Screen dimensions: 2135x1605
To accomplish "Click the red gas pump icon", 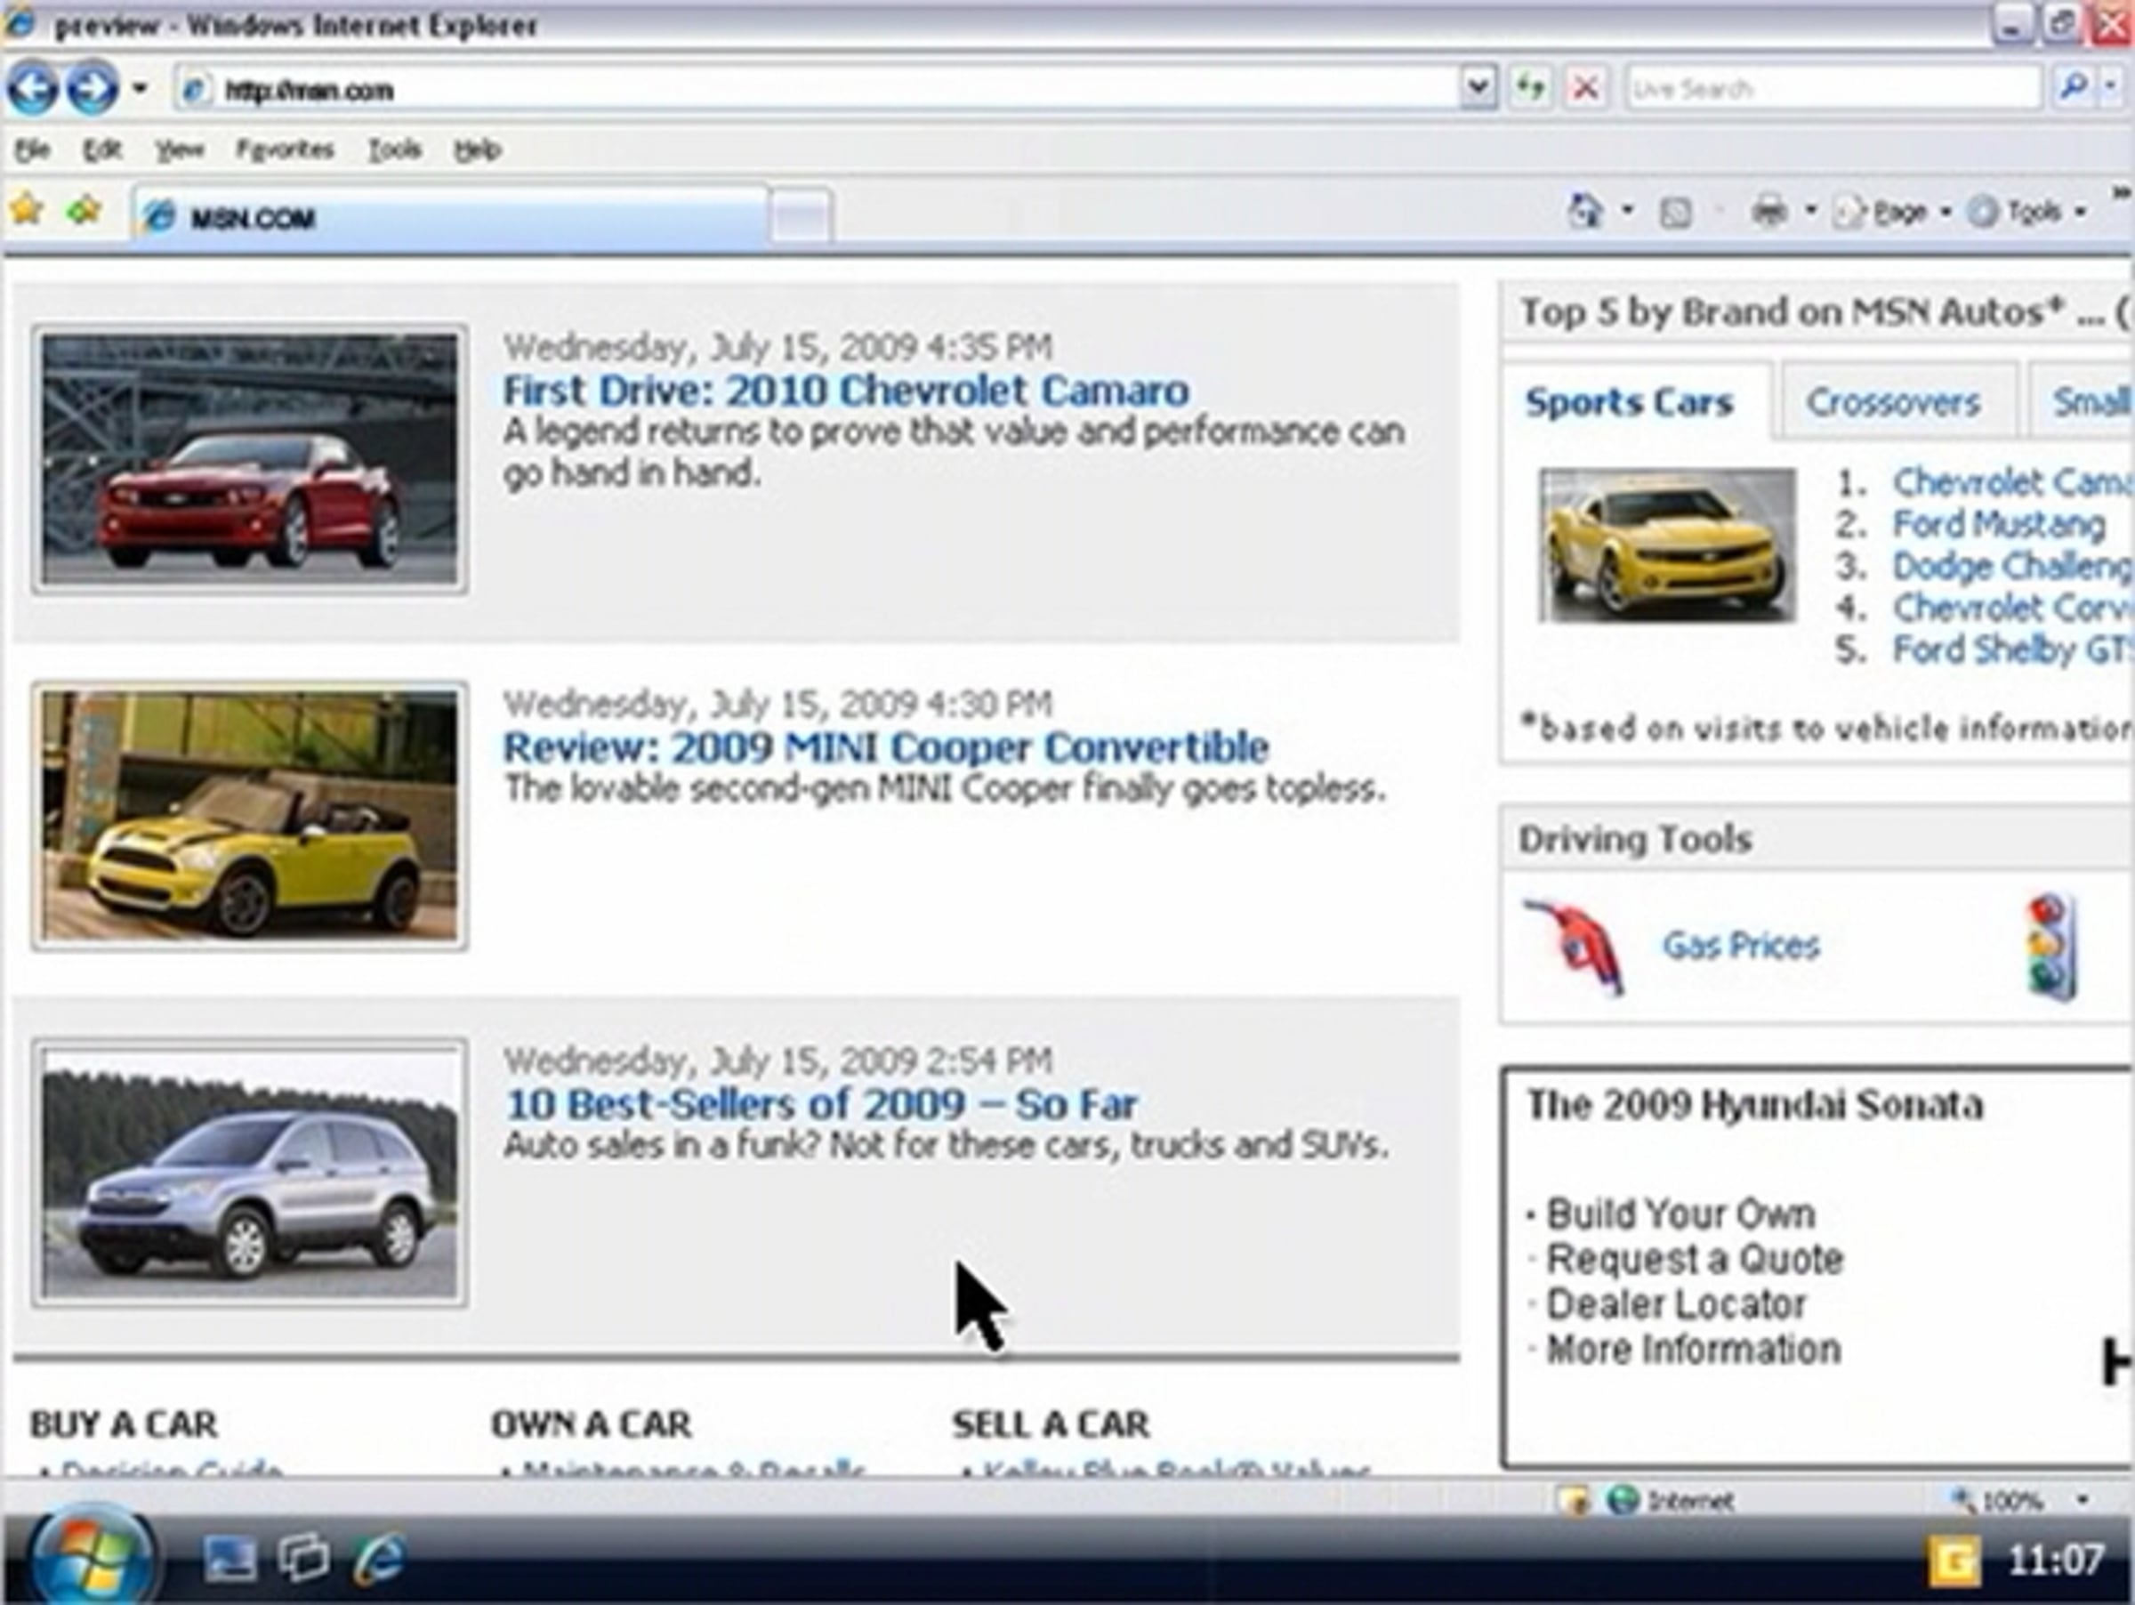I will tap(1575, 946).
